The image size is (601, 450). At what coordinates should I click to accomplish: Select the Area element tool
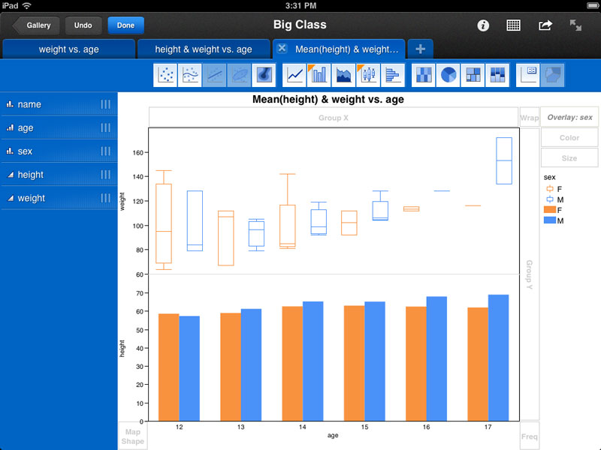[x=343, y=75]
